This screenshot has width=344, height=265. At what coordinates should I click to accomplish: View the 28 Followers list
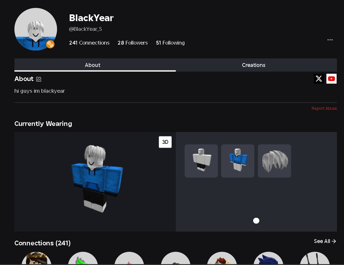[x=133, y=43]
